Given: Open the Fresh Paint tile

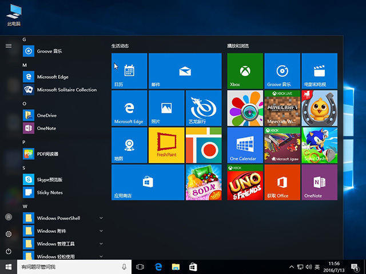Looking at the screenshot, I should pos(166,145).
